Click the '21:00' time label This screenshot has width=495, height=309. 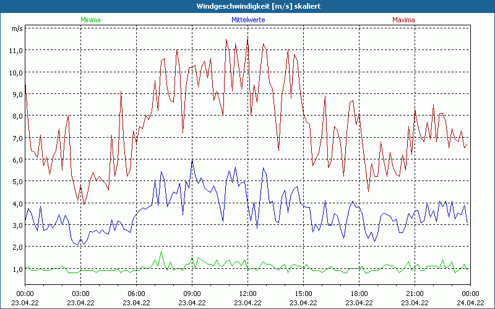pyautogui.click(x=415, y=294)
